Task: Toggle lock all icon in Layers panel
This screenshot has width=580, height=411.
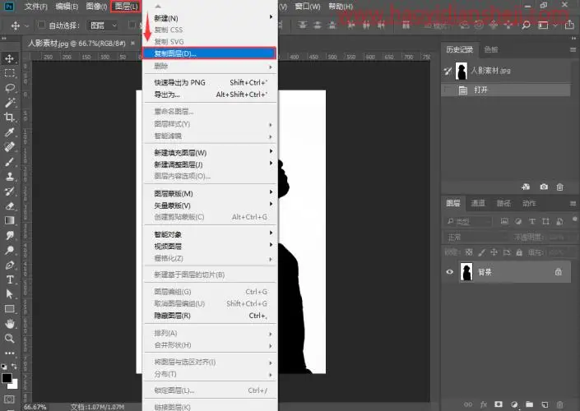Action: coord(519,252)
